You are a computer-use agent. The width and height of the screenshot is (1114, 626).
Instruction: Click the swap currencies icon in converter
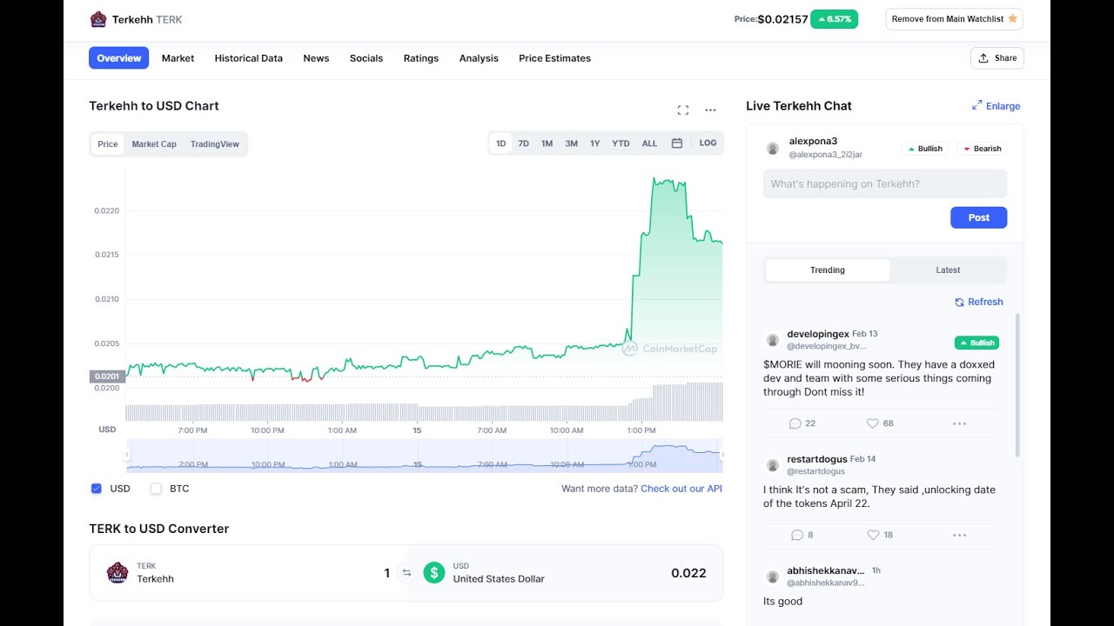pos(406,573)
